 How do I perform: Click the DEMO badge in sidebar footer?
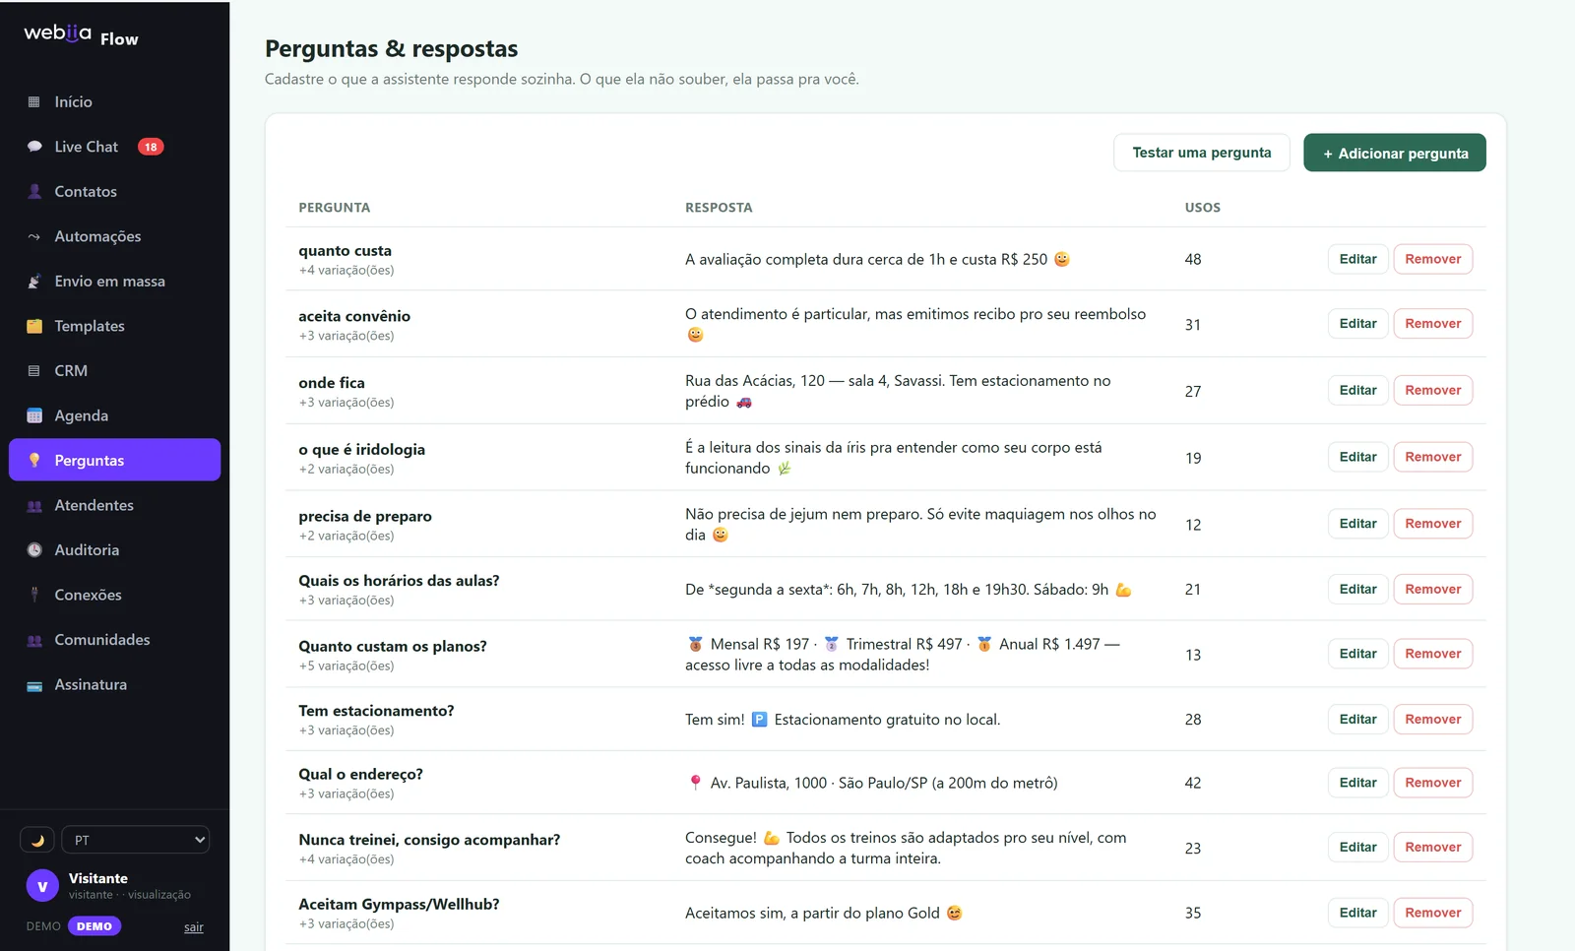tap(94, 926)
